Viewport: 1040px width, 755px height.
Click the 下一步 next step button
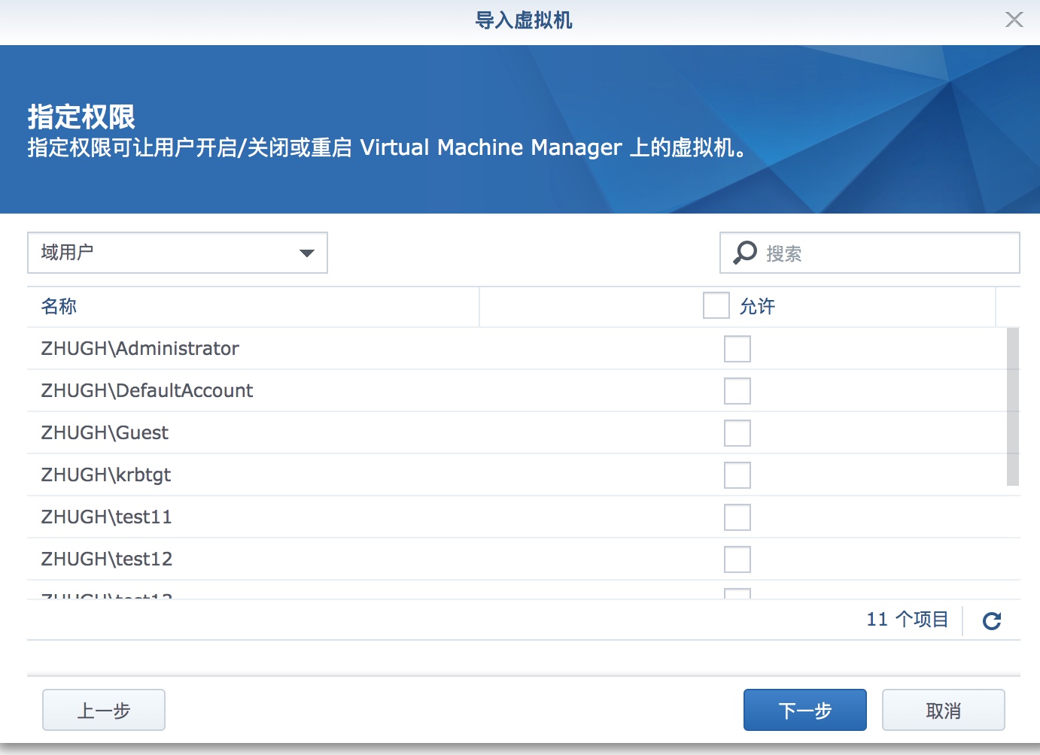coord(805,710)
